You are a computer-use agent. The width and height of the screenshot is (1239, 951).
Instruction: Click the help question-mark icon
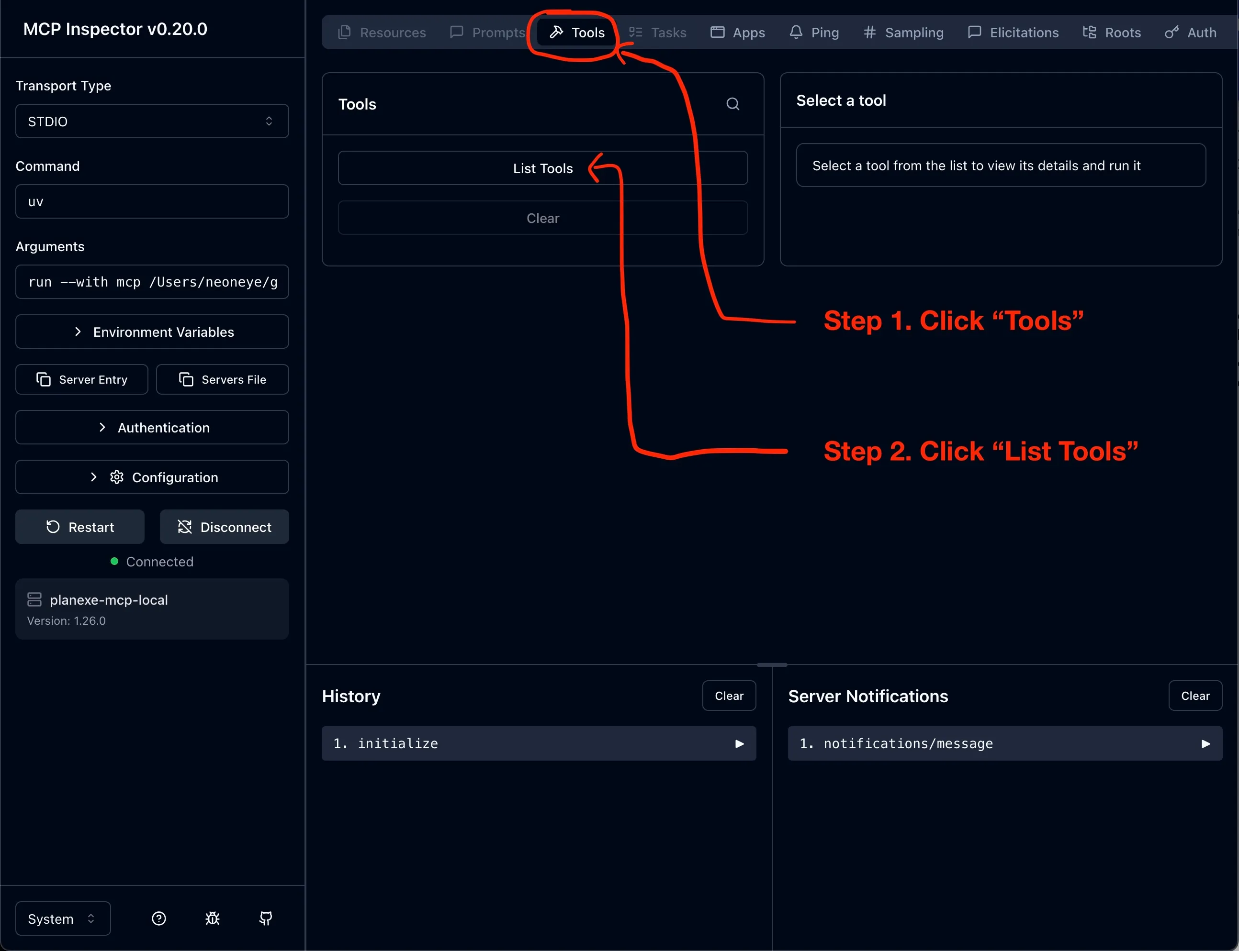pyautogui.click(x=158, y=918)
